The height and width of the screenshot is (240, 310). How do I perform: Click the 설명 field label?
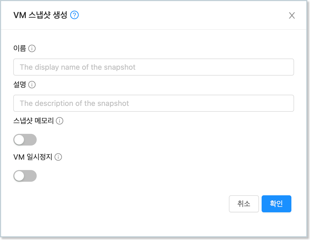tap(20, 85)
